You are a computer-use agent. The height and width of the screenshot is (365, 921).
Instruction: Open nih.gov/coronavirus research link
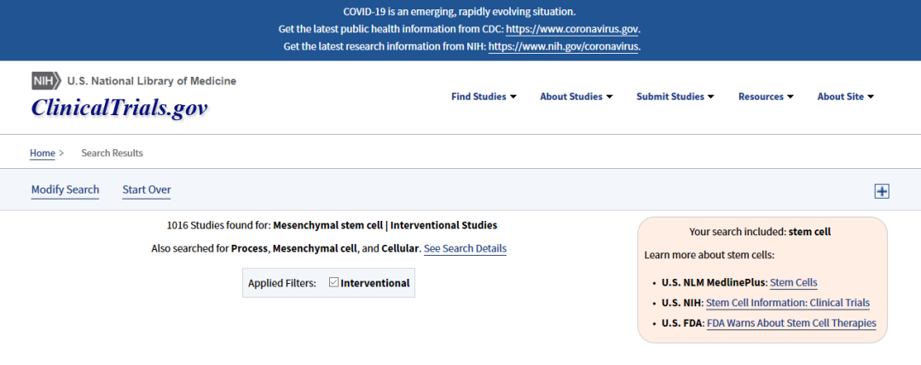coord(564,46)
